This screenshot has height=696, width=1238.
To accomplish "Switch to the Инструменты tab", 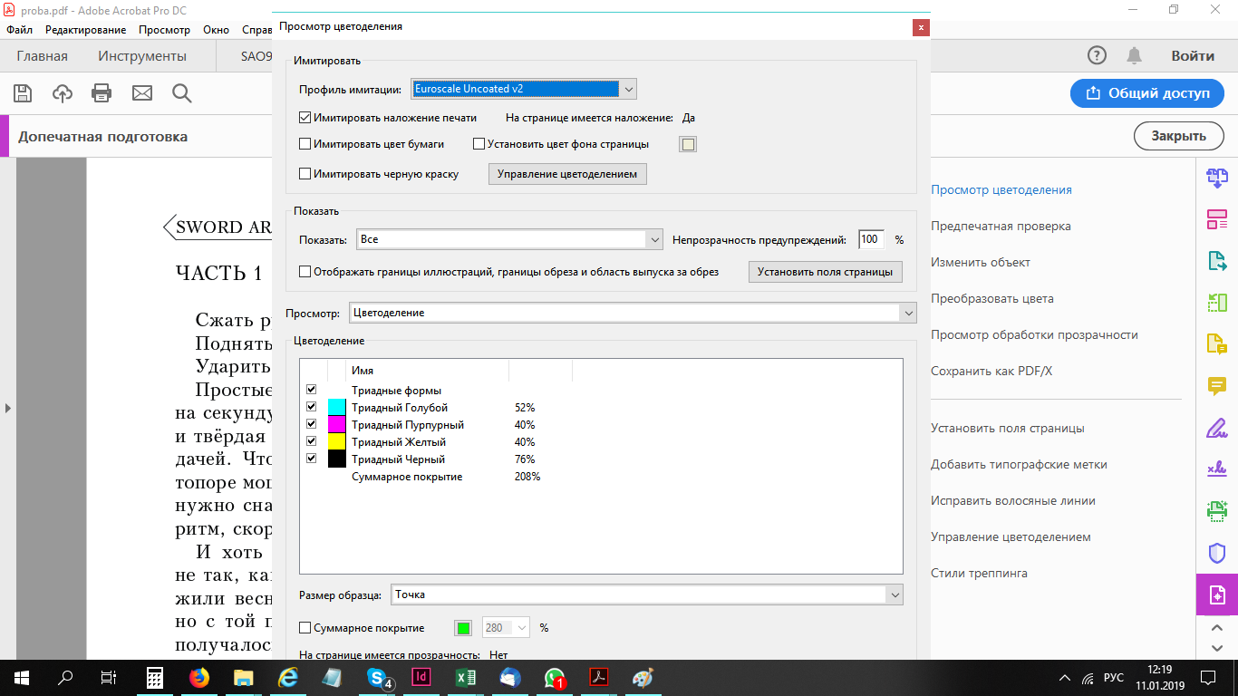I will pos(142,56).
